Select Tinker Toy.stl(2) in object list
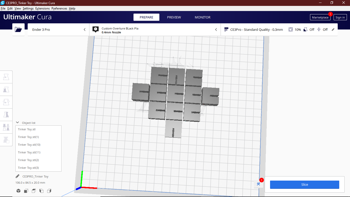The width and height of the screenshot is (350, 197). 38,160
